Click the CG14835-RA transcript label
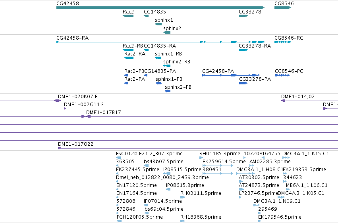Image resolution: width=338 pixels, height=223 pixels. pyautogui.click(x=160, y=46)
